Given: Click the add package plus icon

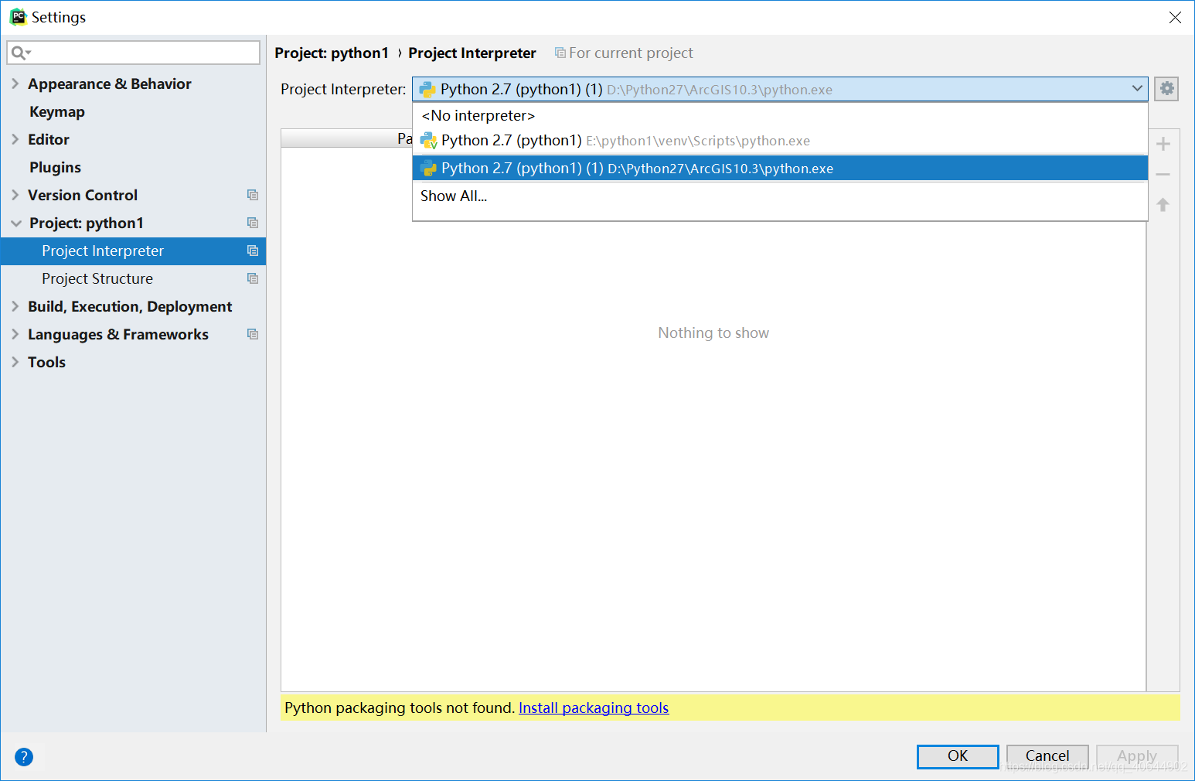Looking at the screenshot, I should (x=1163, y=144).
